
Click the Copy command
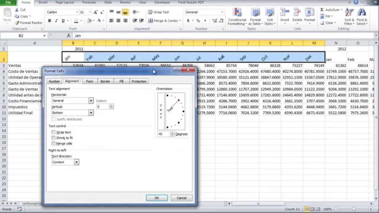click(22, 16)
